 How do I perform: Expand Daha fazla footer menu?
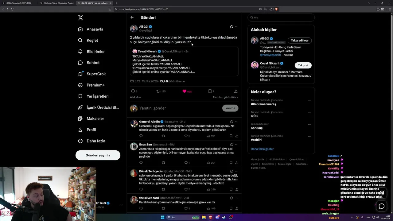click(302, 164)
